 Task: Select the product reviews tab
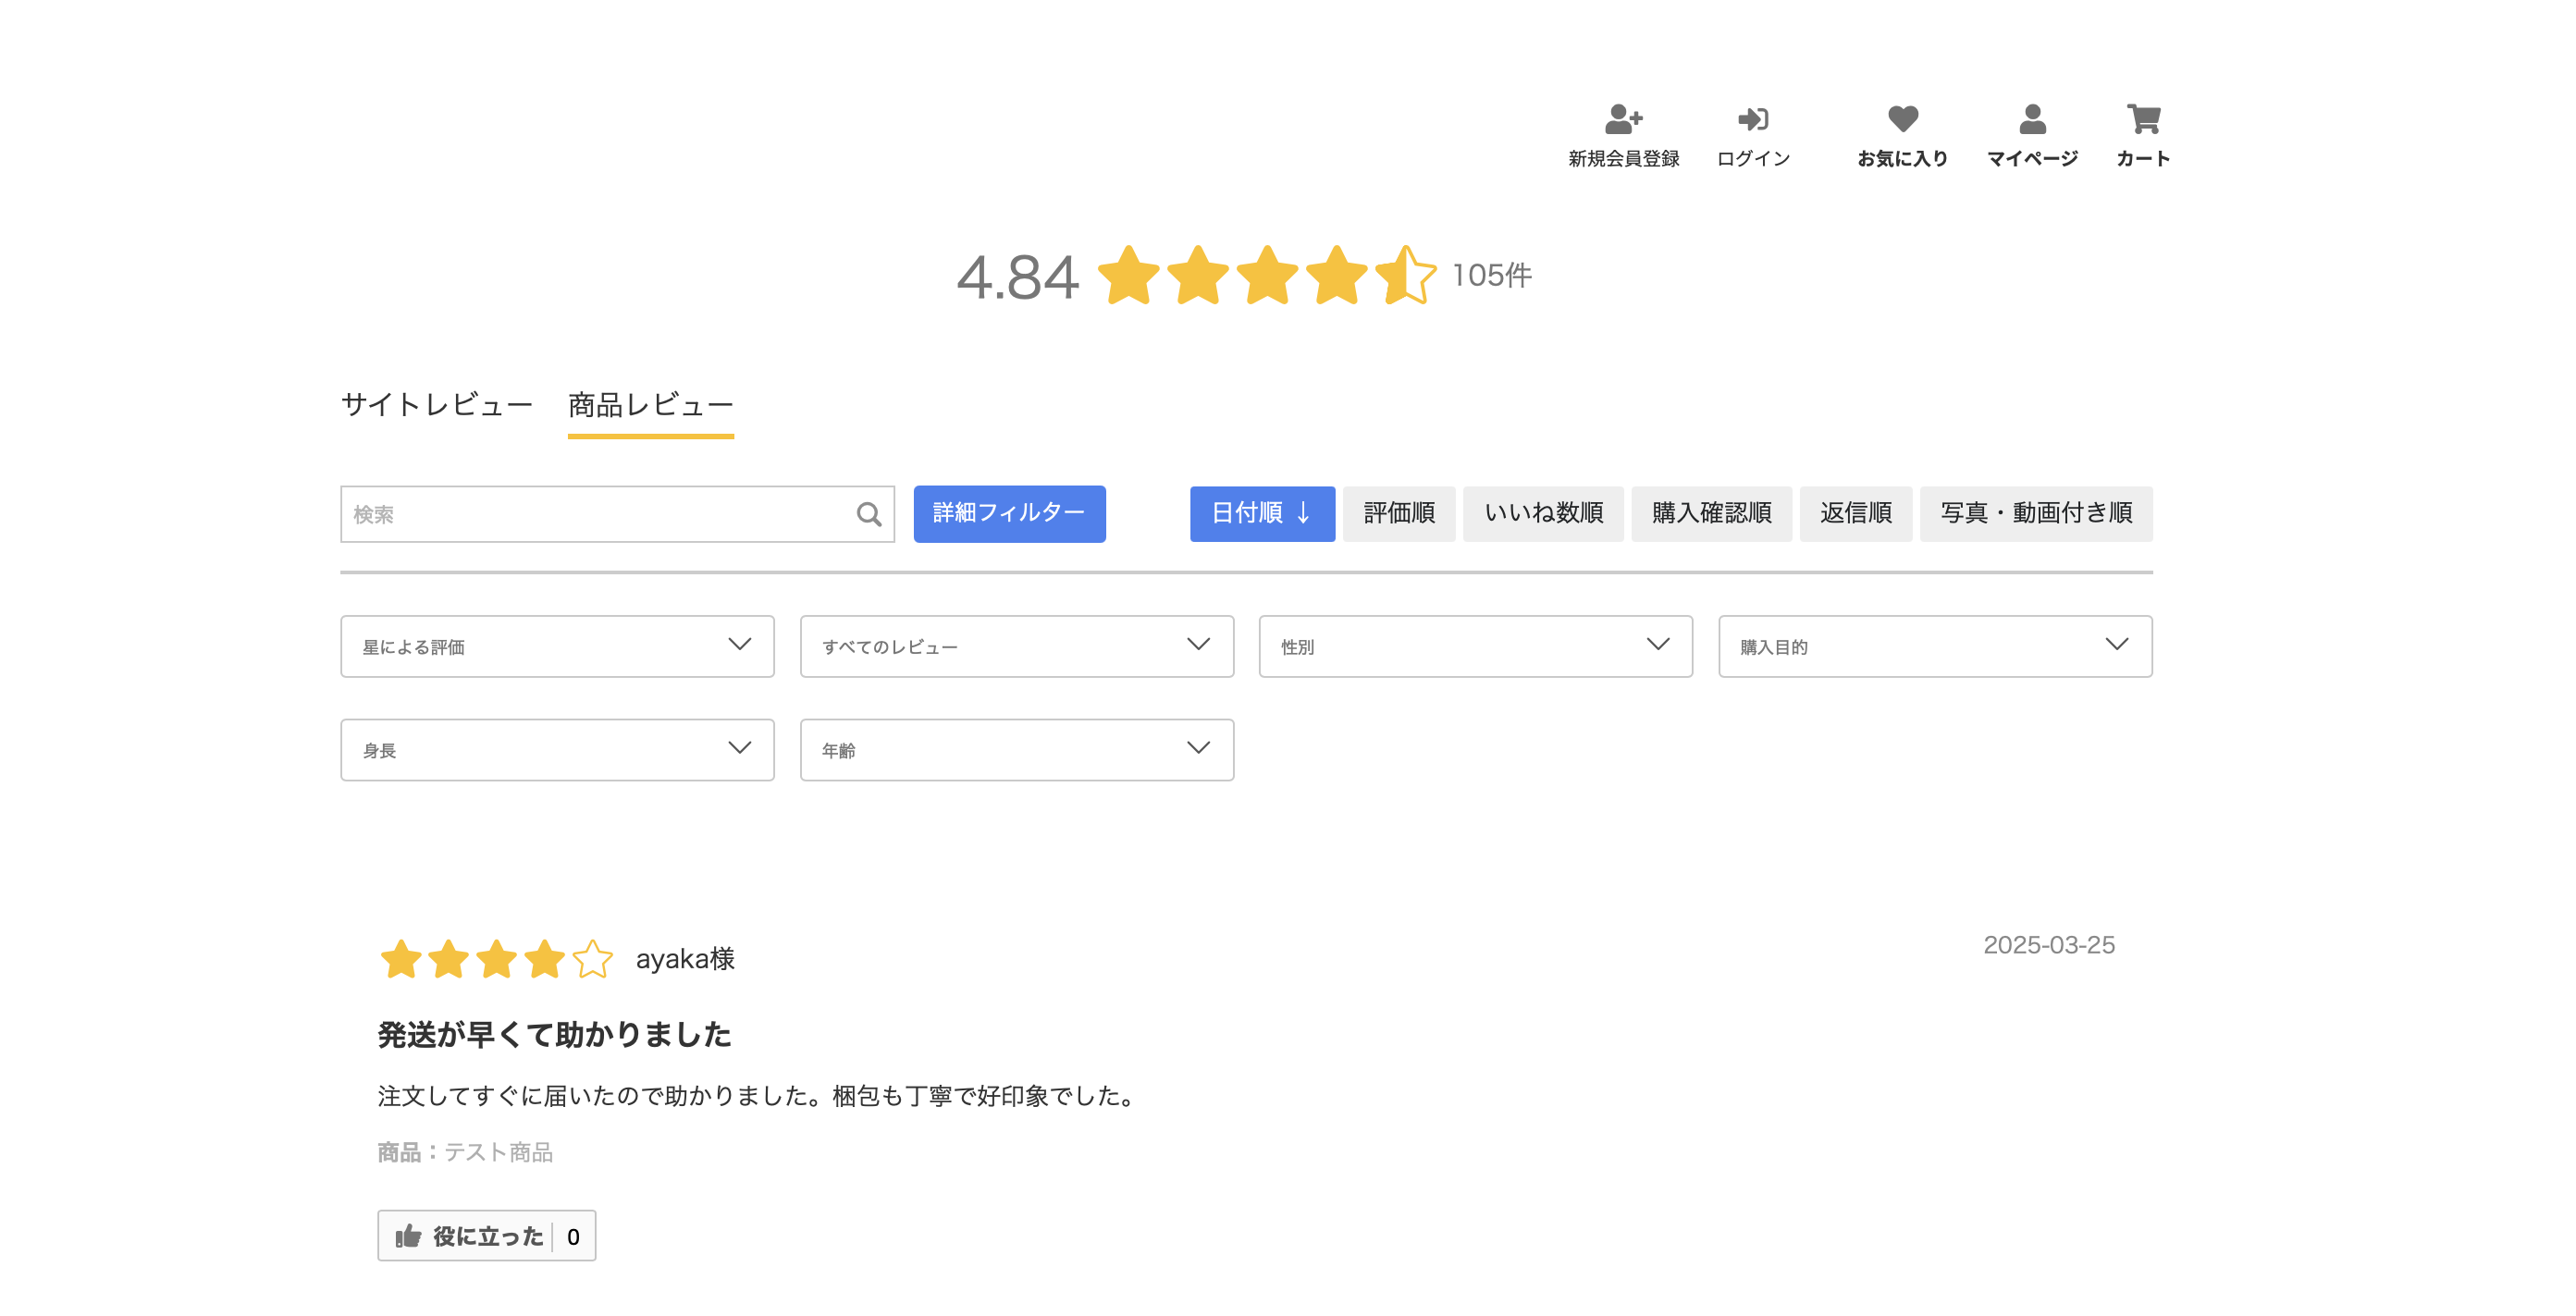point(650,404)
